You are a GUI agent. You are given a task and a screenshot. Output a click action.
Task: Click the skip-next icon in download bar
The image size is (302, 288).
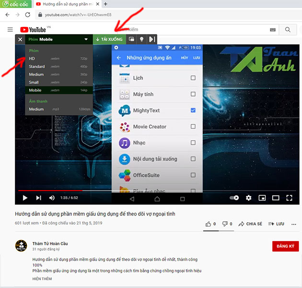[152, 39]
